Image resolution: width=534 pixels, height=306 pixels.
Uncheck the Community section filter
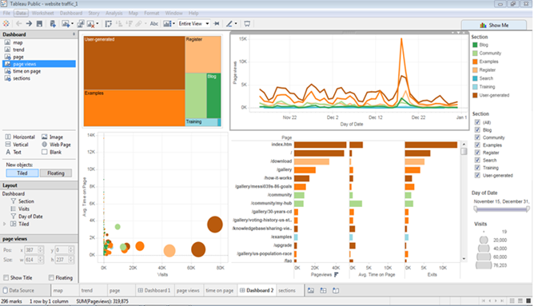point(477,137)
